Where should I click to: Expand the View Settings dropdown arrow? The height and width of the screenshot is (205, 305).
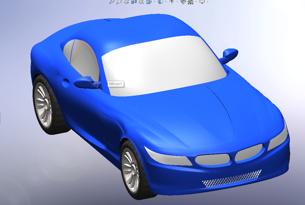tap(208, 1)
